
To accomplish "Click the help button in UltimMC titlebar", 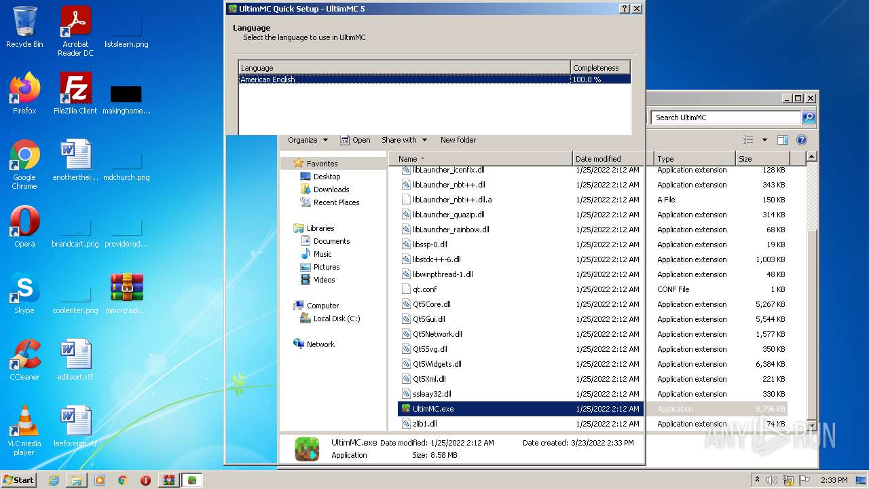I will coord(625,9).
